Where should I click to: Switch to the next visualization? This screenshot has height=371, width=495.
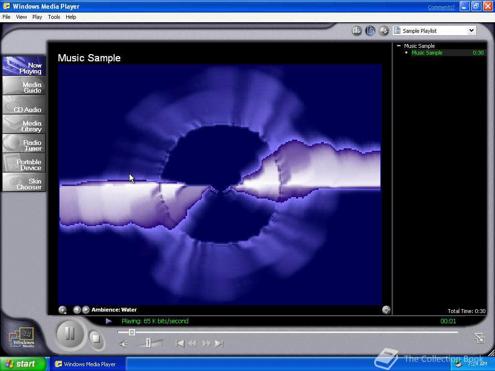point(86,310)
